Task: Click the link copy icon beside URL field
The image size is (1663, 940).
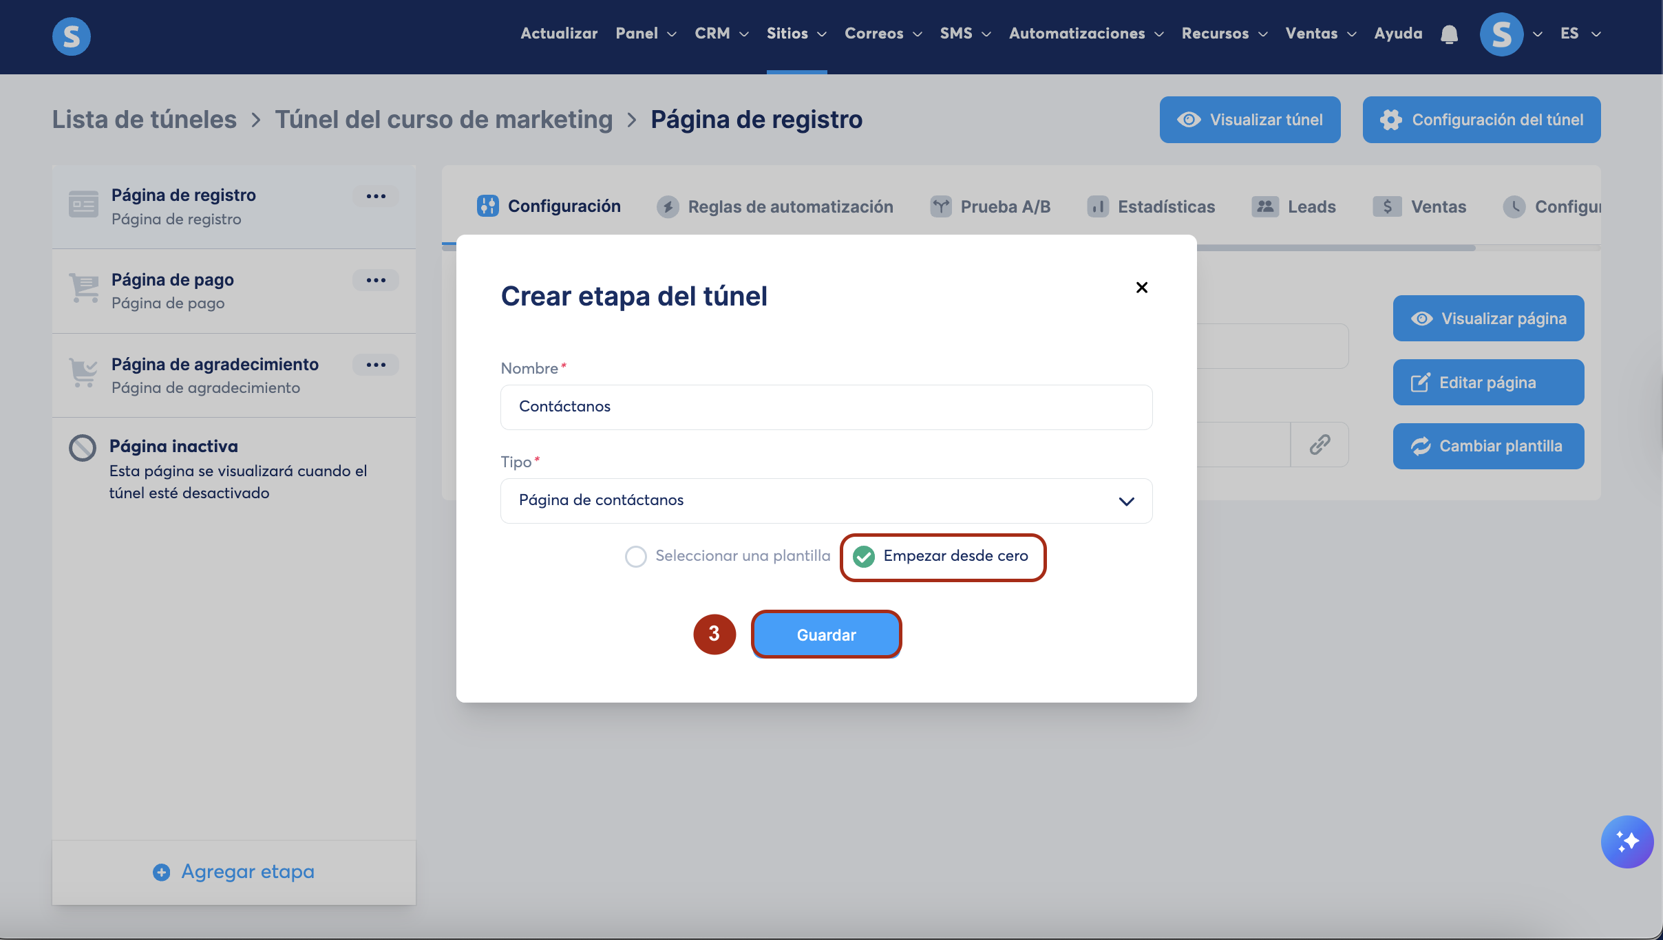Action: point(1319,445)
